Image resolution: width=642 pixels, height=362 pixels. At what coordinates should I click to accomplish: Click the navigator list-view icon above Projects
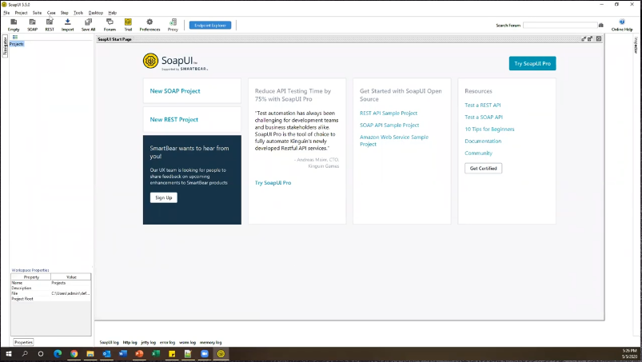coord(15,38)
